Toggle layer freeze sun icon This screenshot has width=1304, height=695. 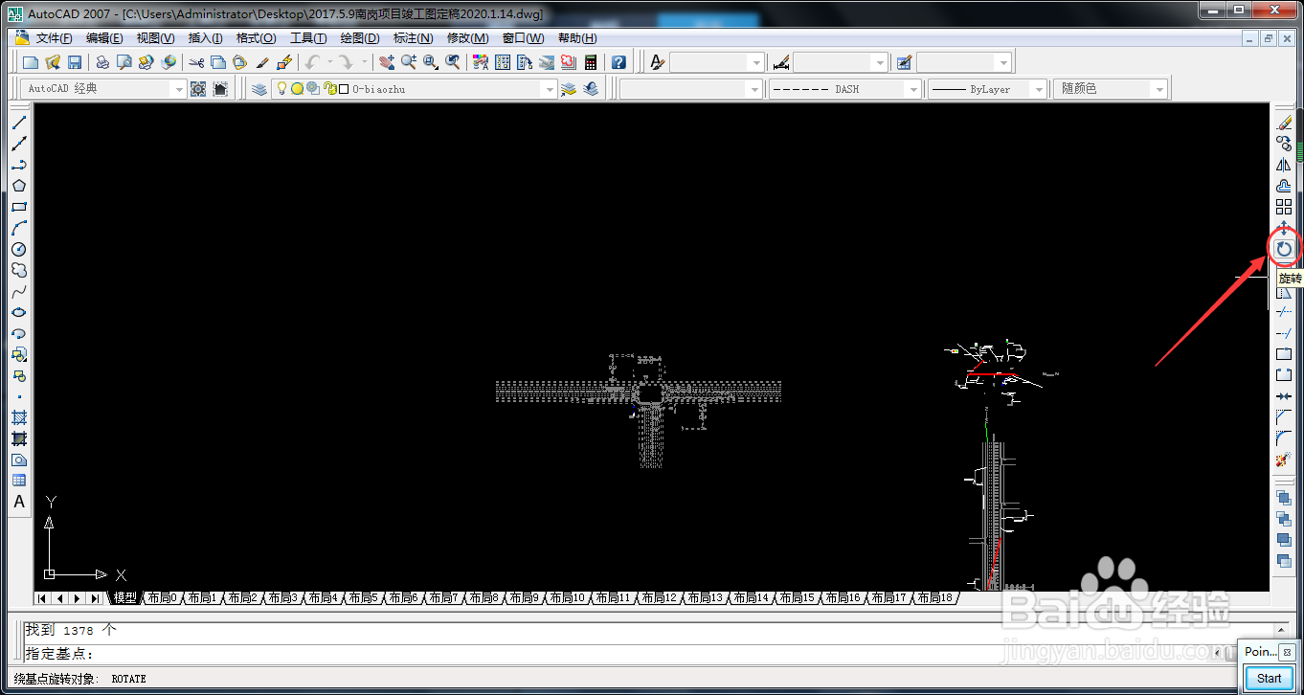297,89
